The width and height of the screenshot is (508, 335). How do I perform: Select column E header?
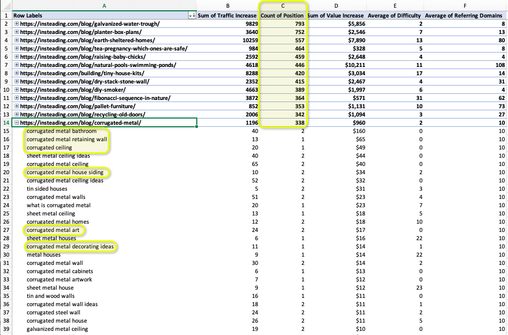[395, 6]
